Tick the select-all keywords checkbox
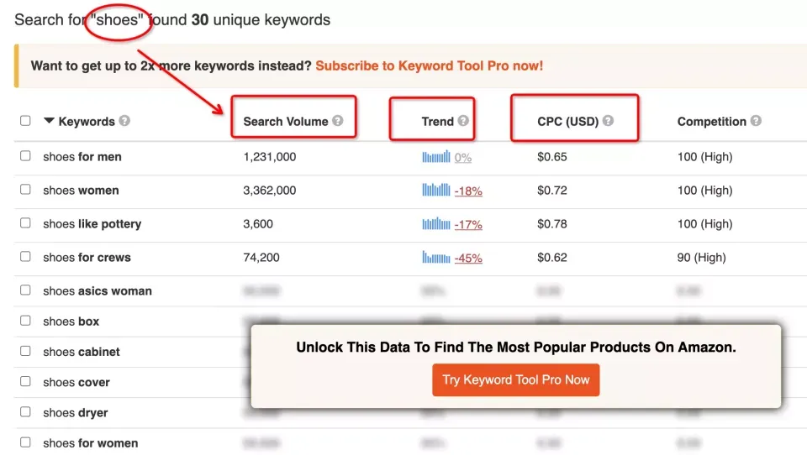 point(25,121)
